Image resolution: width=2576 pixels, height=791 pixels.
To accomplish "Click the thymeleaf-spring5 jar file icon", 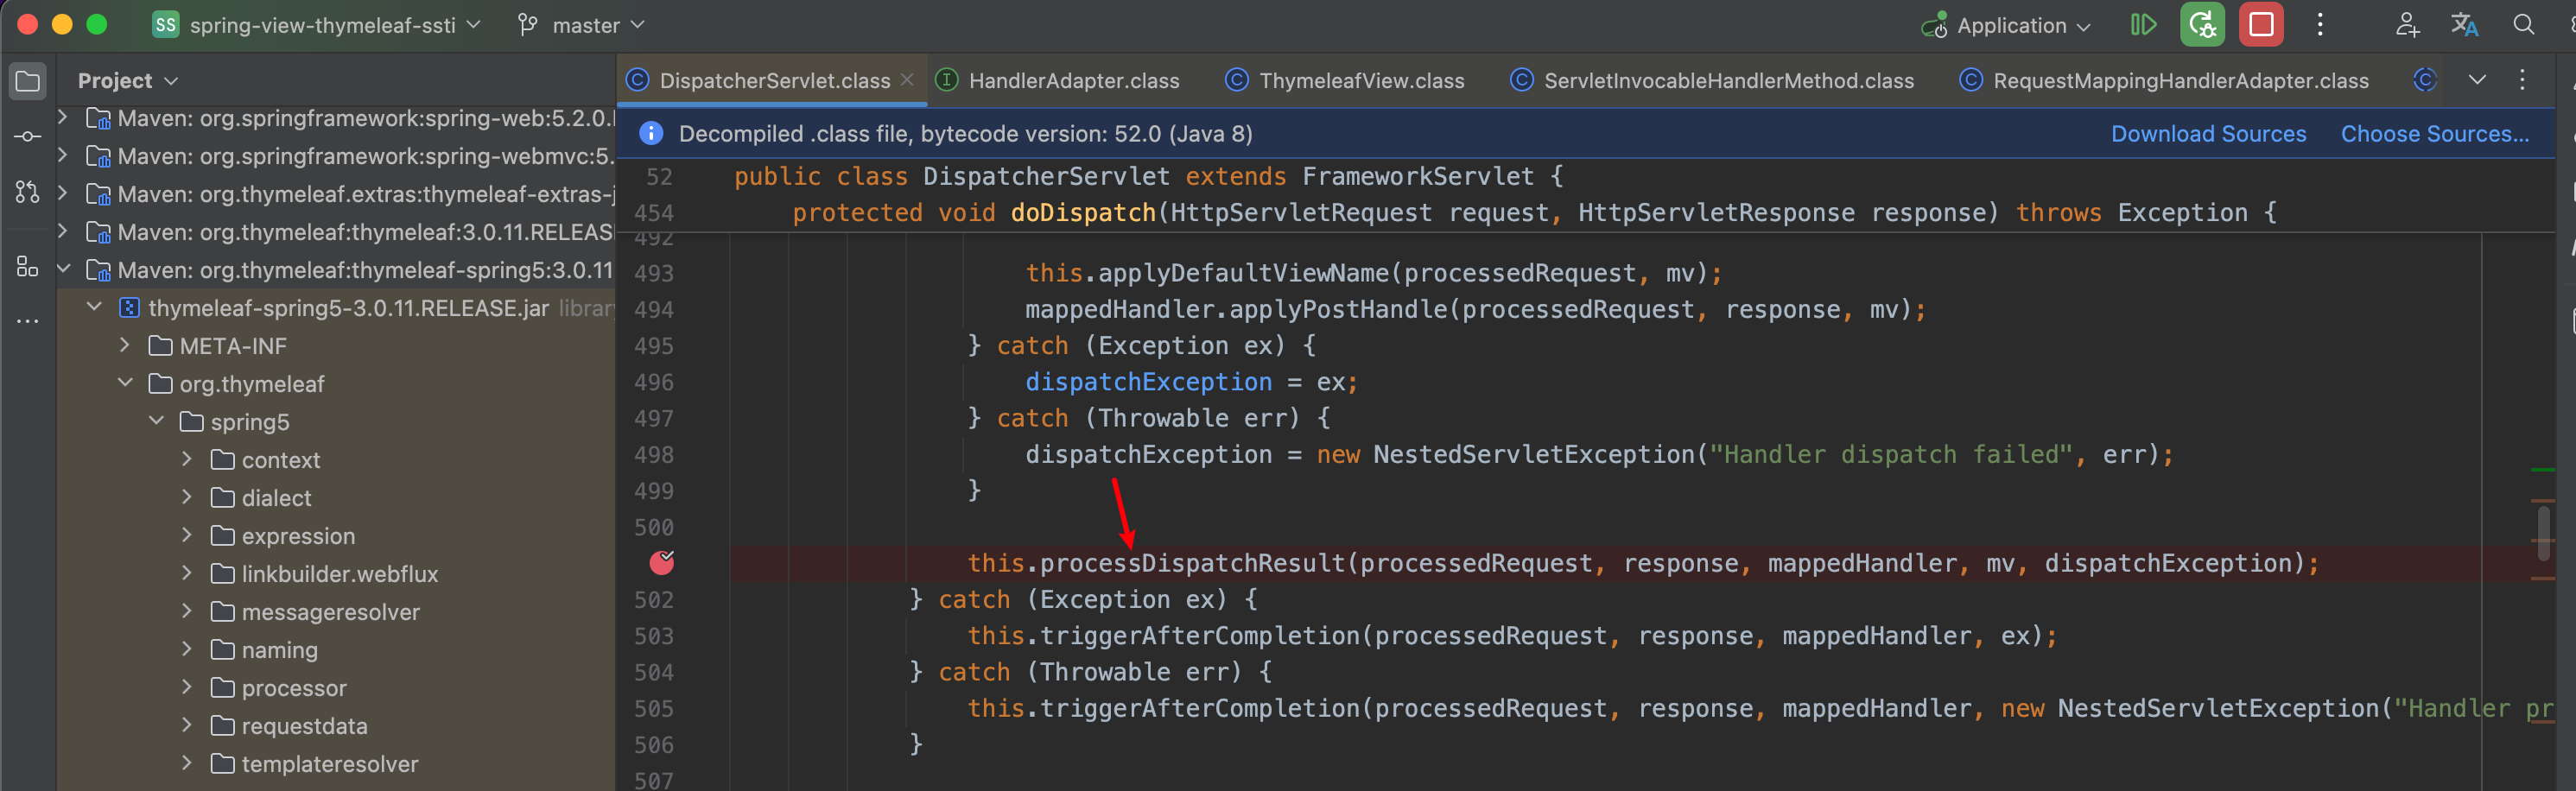I will pyautogui.click(x=129, y=308).
